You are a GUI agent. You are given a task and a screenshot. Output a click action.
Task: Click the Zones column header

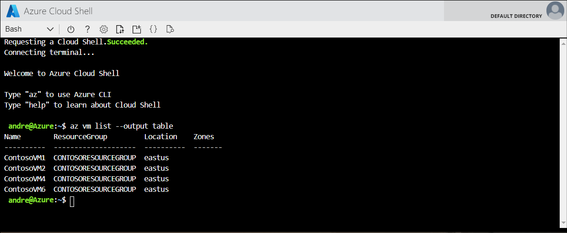pyautogui.click(x=203, y=136)
